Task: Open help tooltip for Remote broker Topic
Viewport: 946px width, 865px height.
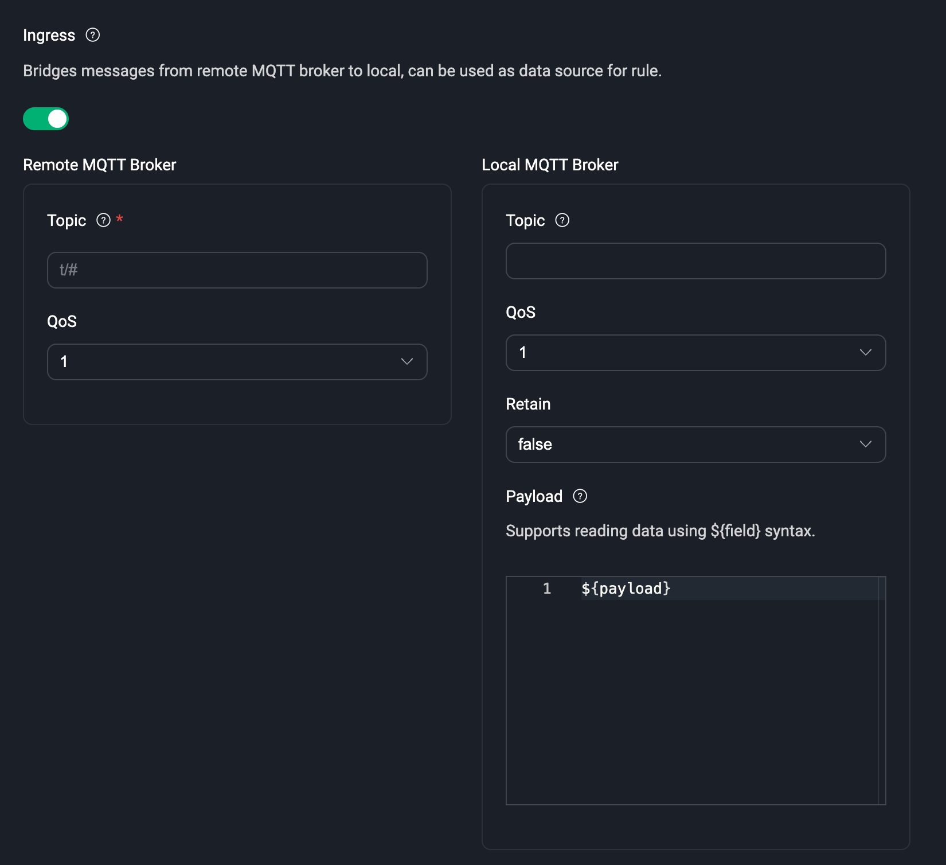Action: click(x=103, y=220)
